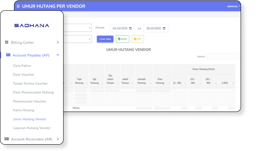Sort by (31 - 60) column arrows
261x151 pixels.
200,83
